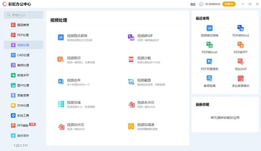The image size is (261, 151).
Task: Open the 视频合并 tool icon
Action: click(x=61, y=81)
